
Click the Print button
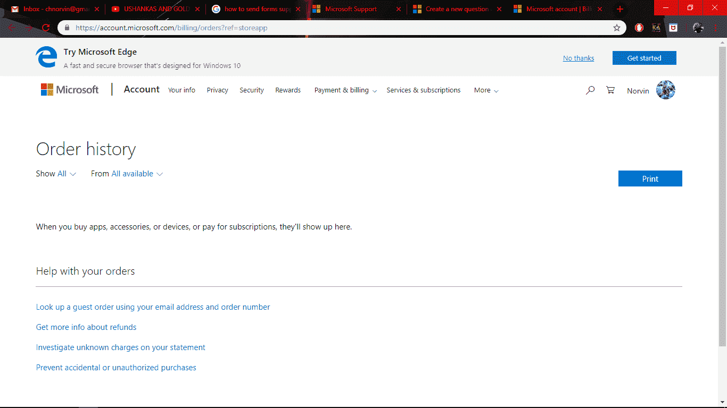[650, 178]
